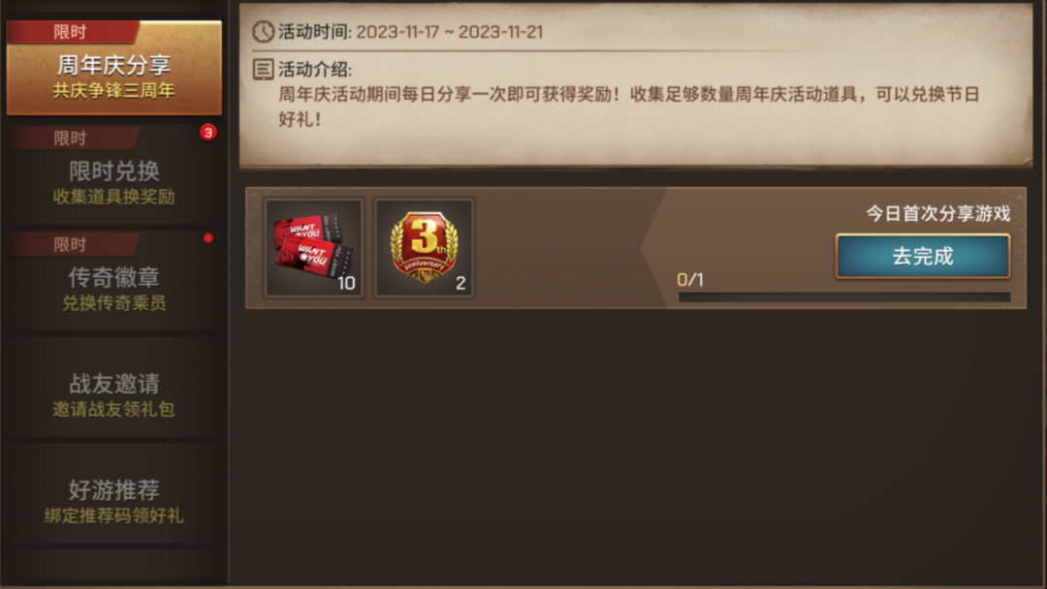The width and height of the screenshot is (1047, 589).
Task: Click the 限时 ribbon label on 周年庆分享
Action: pos(70,31)
